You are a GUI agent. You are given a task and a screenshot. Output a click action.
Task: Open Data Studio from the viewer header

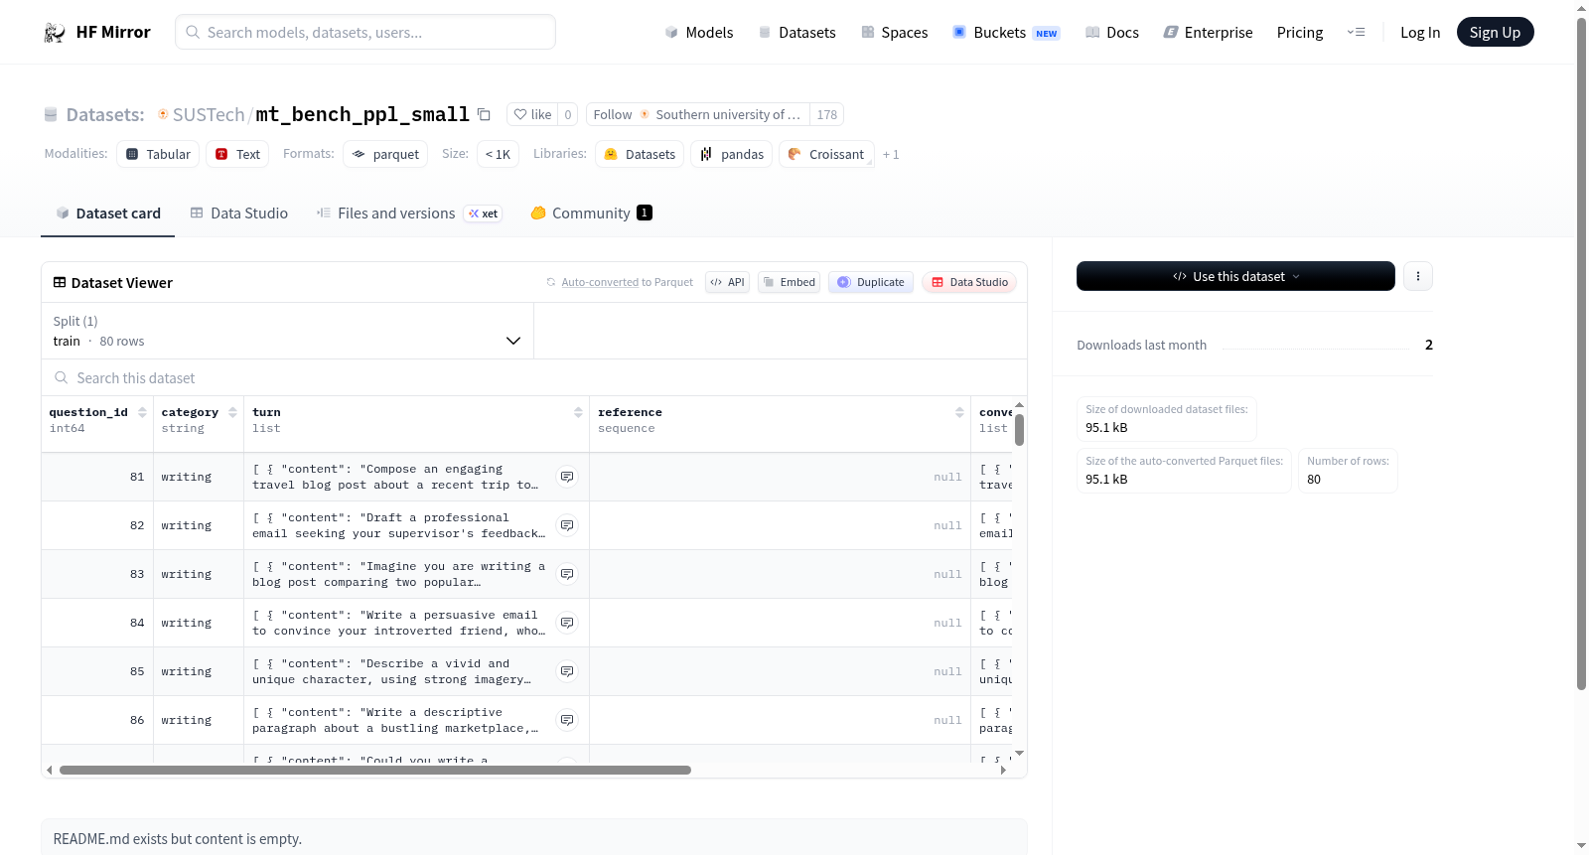[x=969, y=282]
